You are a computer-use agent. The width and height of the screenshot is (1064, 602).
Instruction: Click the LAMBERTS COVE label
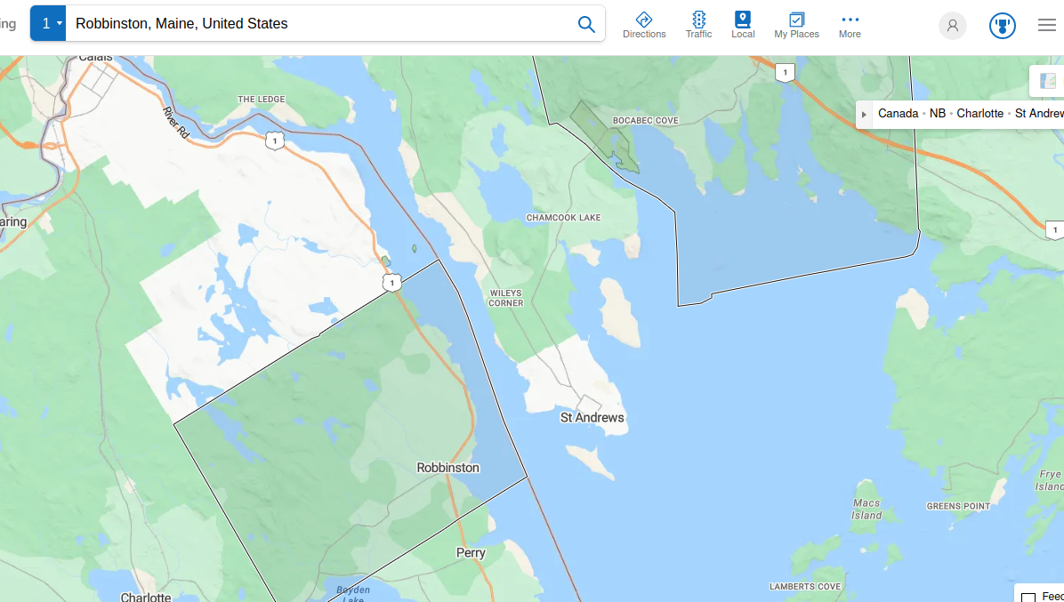point(805,586)
